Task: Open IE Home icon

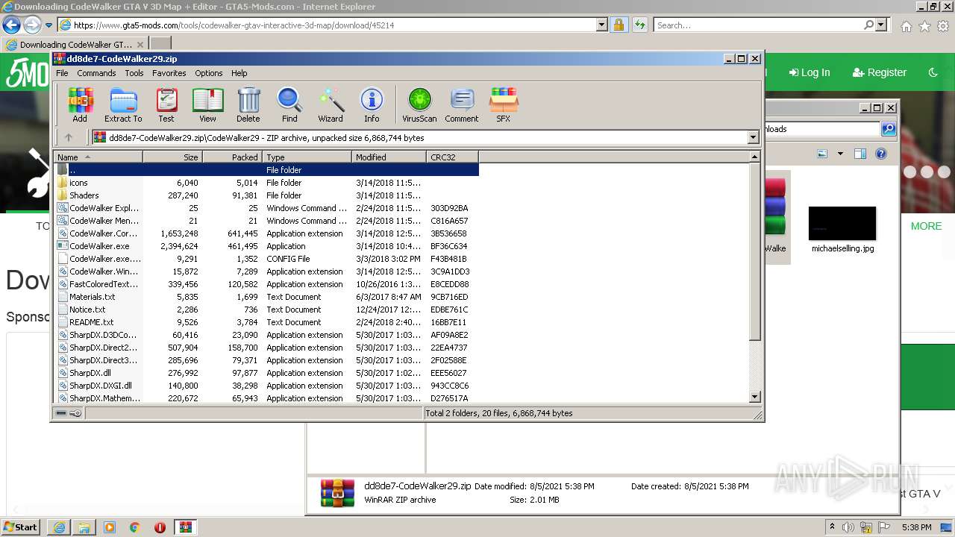Action: (x=906, y=26)
